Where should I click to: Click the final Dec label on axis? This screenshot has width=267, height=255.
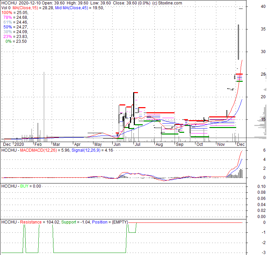tap(241, 144)
